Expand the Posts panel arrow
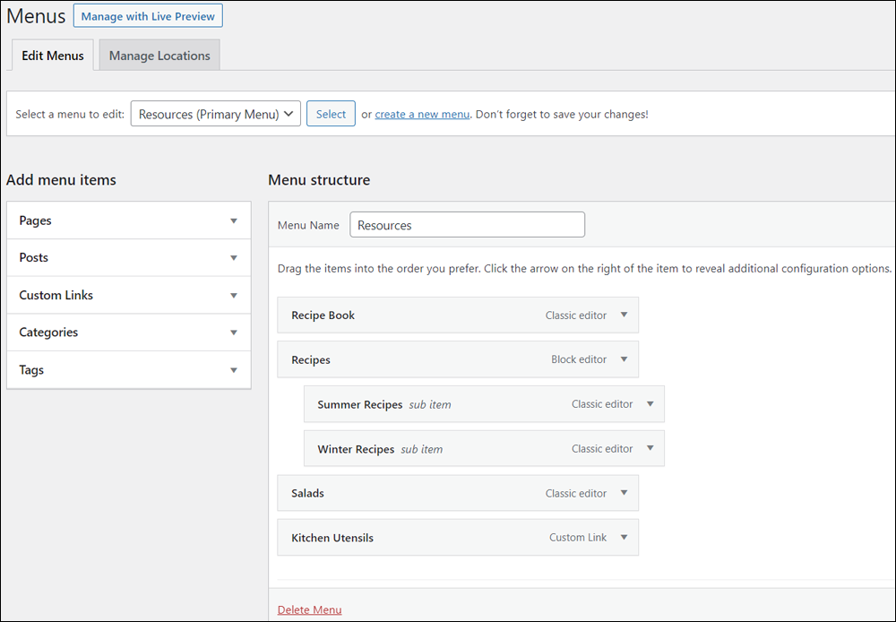 [x=234, y=258]
